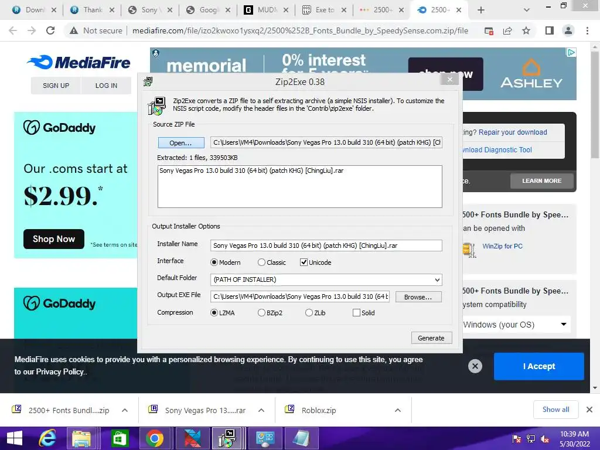
Task: Click the MediaFire logo
Action: [x=79, y=62]
